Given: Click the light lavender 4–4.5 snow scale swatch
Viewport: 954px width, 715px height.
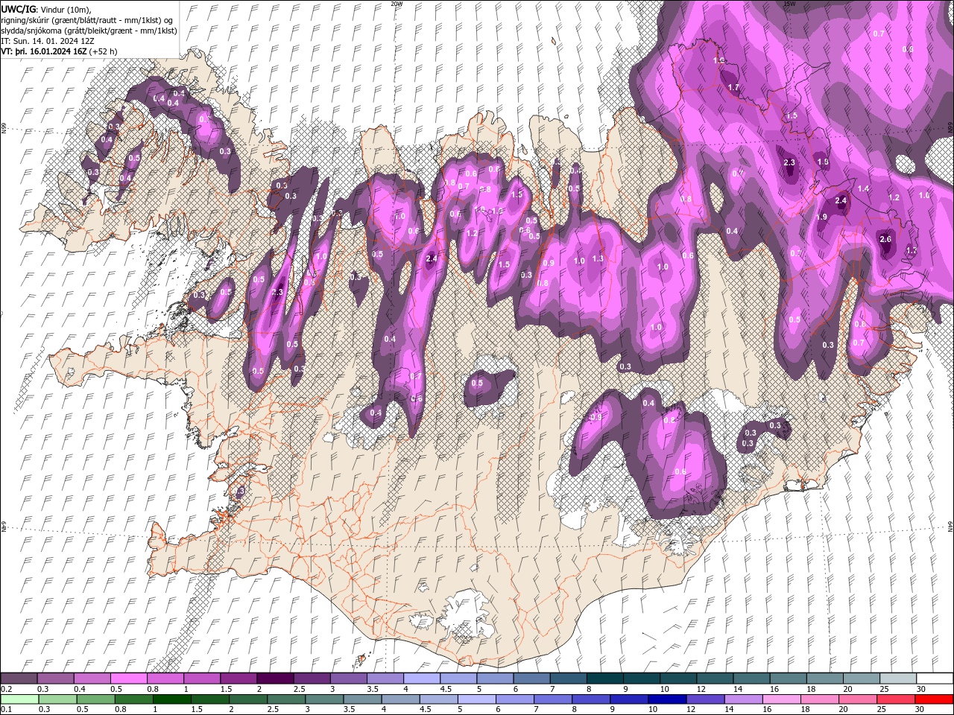Looking at the screenshot, I should click(x=422, y=679).
